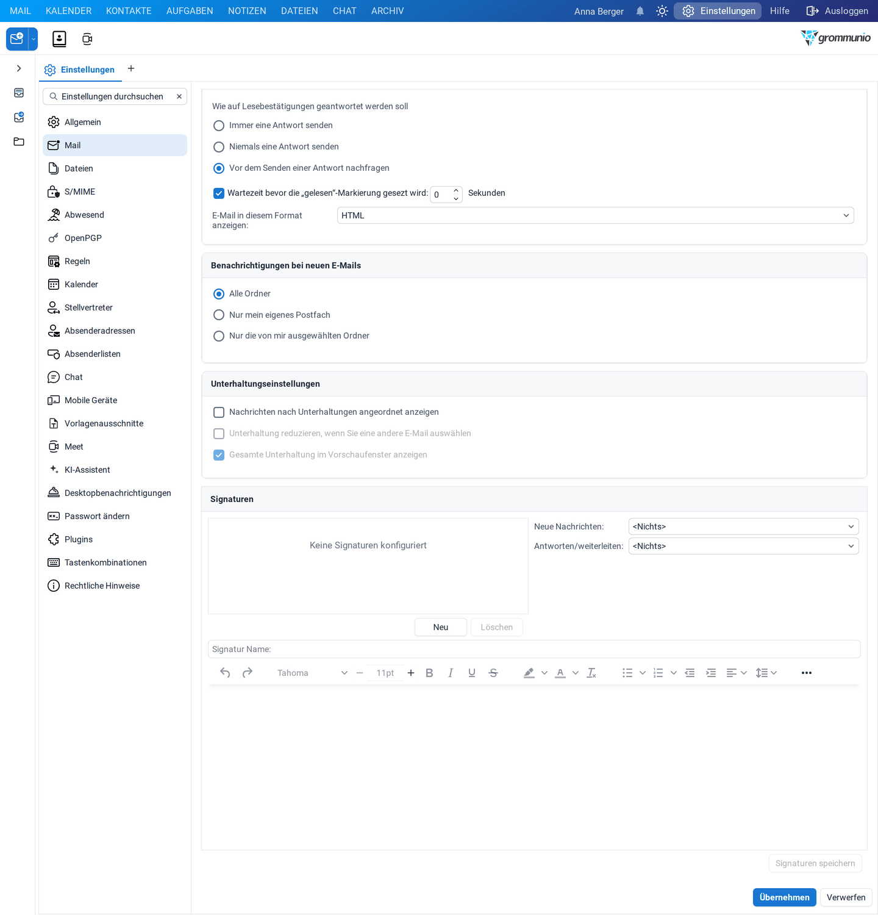Toggle italic formatting in signature editor
This screenshot has width=878, height=915.
451,673
